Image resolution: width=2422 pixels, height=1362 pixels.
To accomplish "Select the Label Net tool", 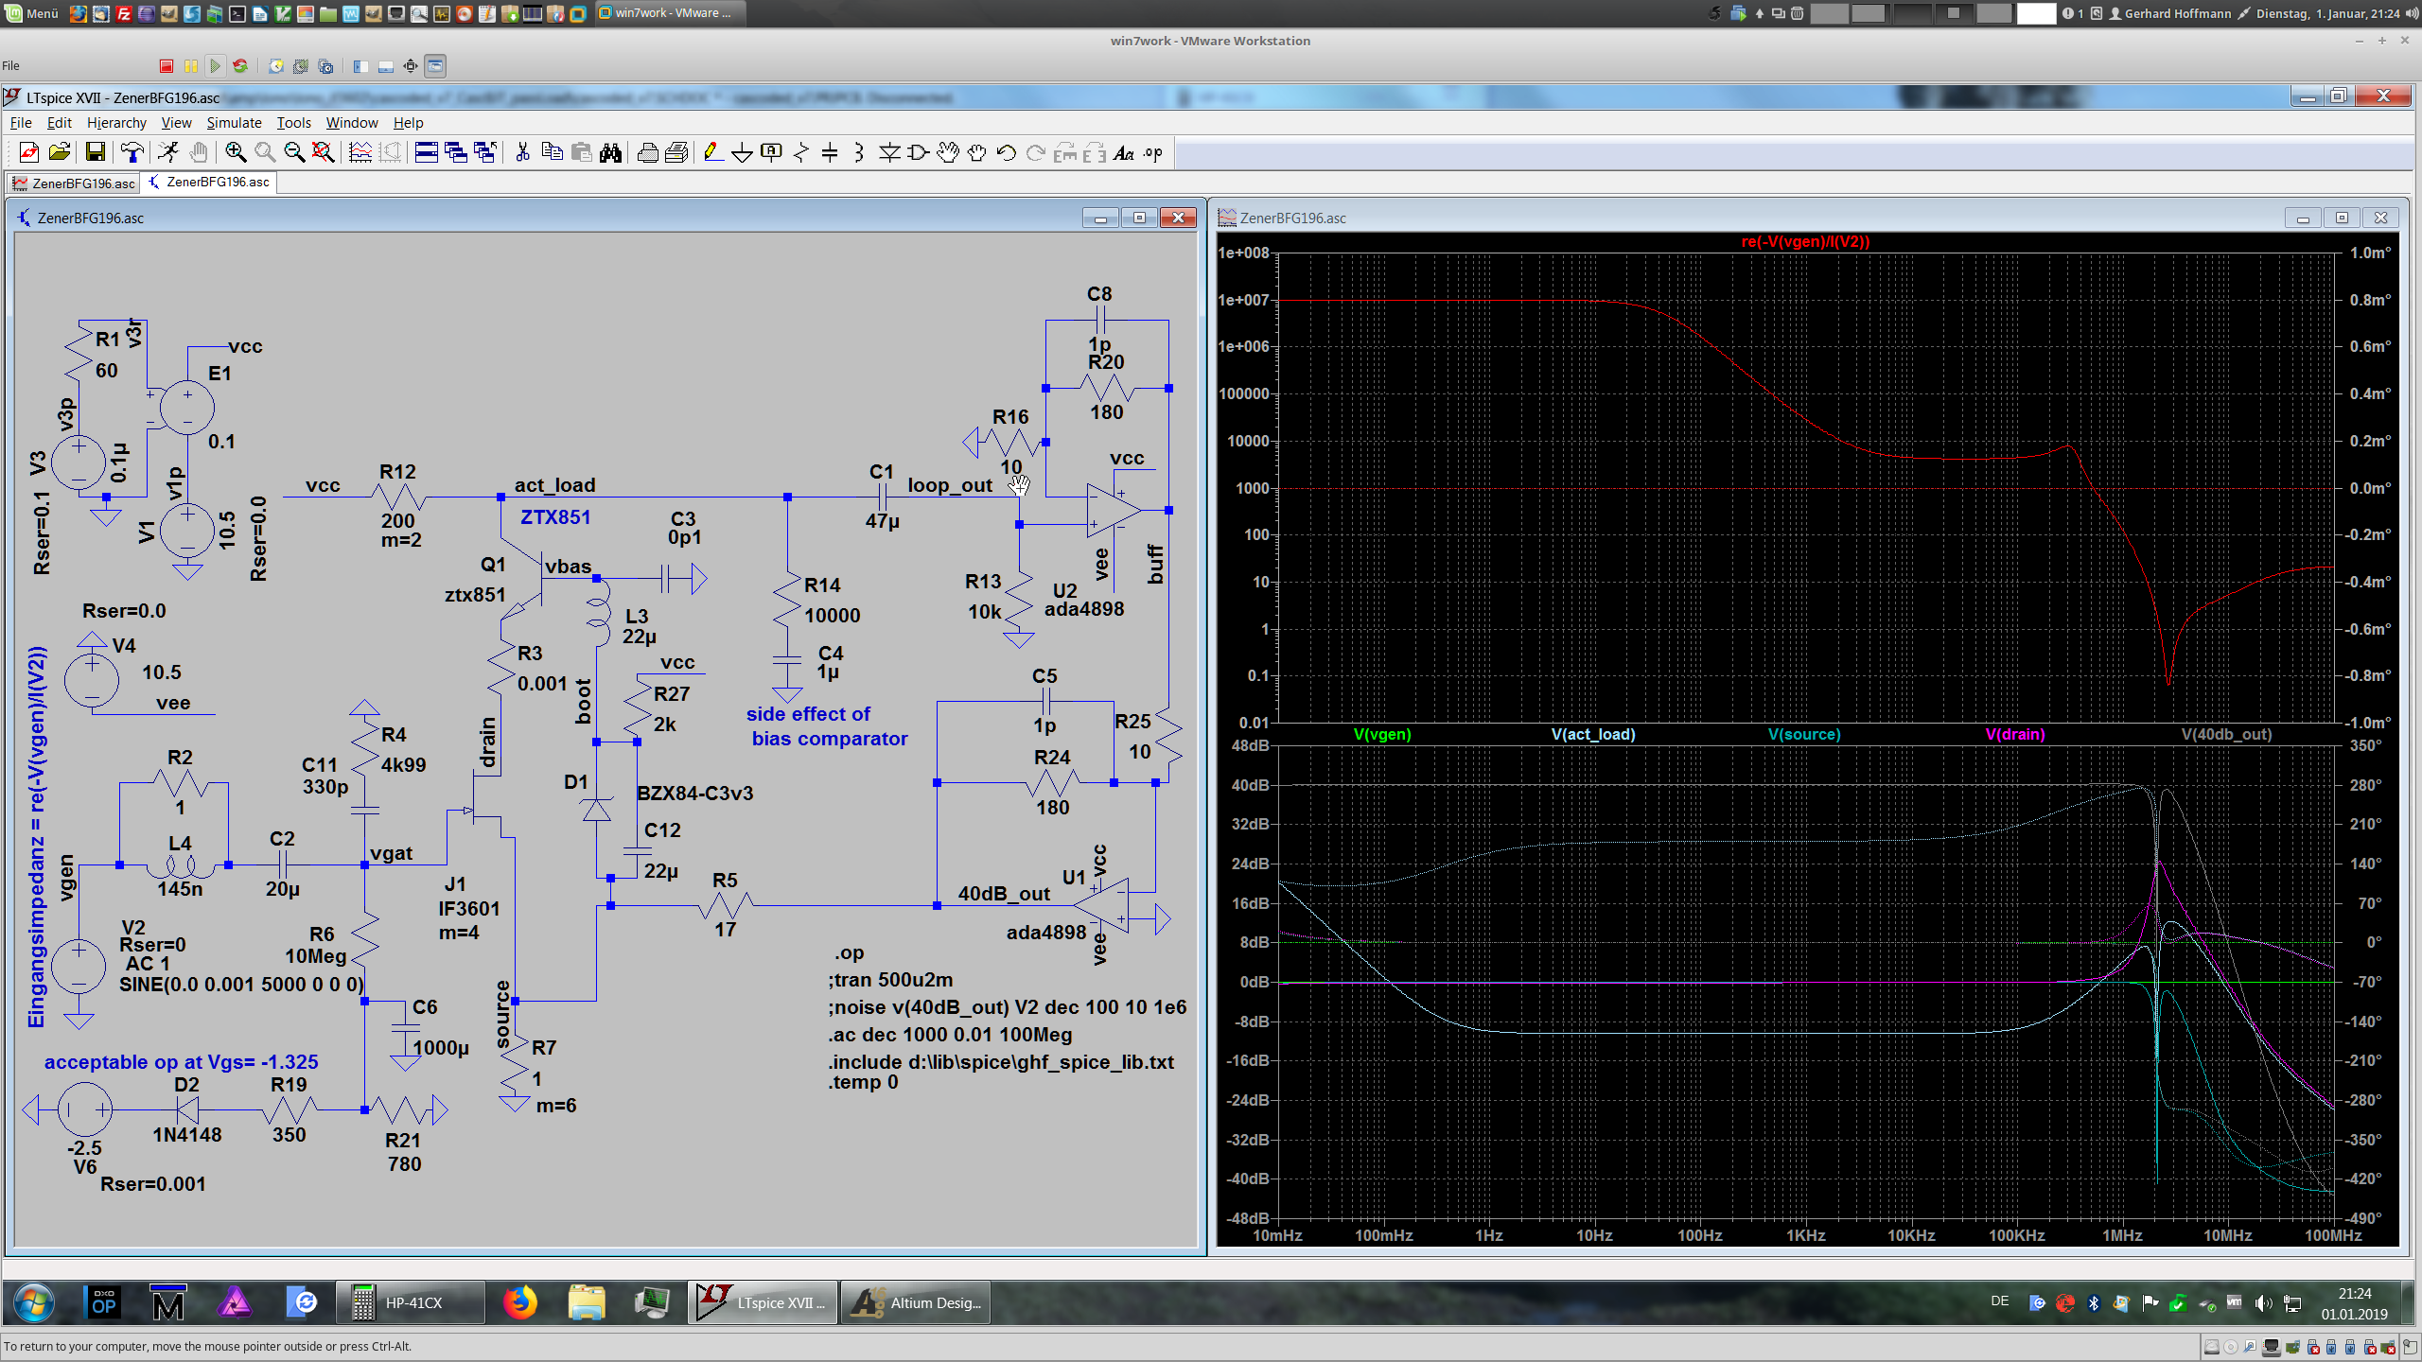I will click(x=772, y=152).
